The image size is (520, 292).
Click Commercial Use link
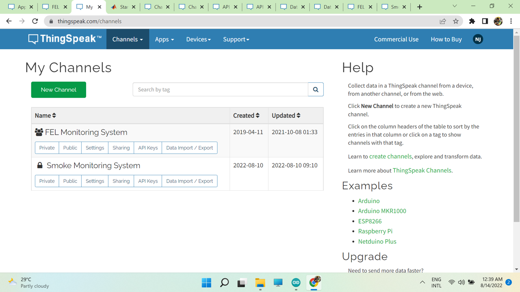coord(396,39)
